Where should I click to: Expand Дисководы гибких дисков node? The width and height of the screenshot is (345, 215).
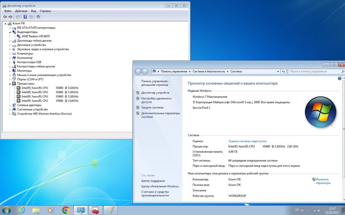pyautogui.click(x=10, y=41)
